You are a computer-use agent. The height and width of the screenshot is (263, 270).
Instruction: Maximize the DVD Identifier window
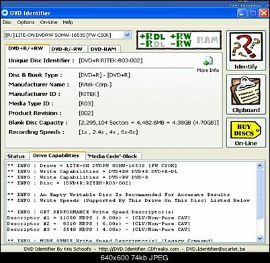pyautogui.click(x=253, y=13)
